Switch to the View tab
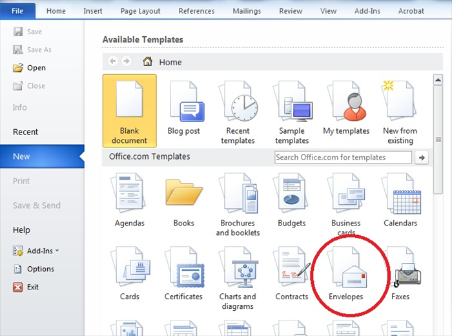This screenshot has width=452, height=336. point(328,11)
